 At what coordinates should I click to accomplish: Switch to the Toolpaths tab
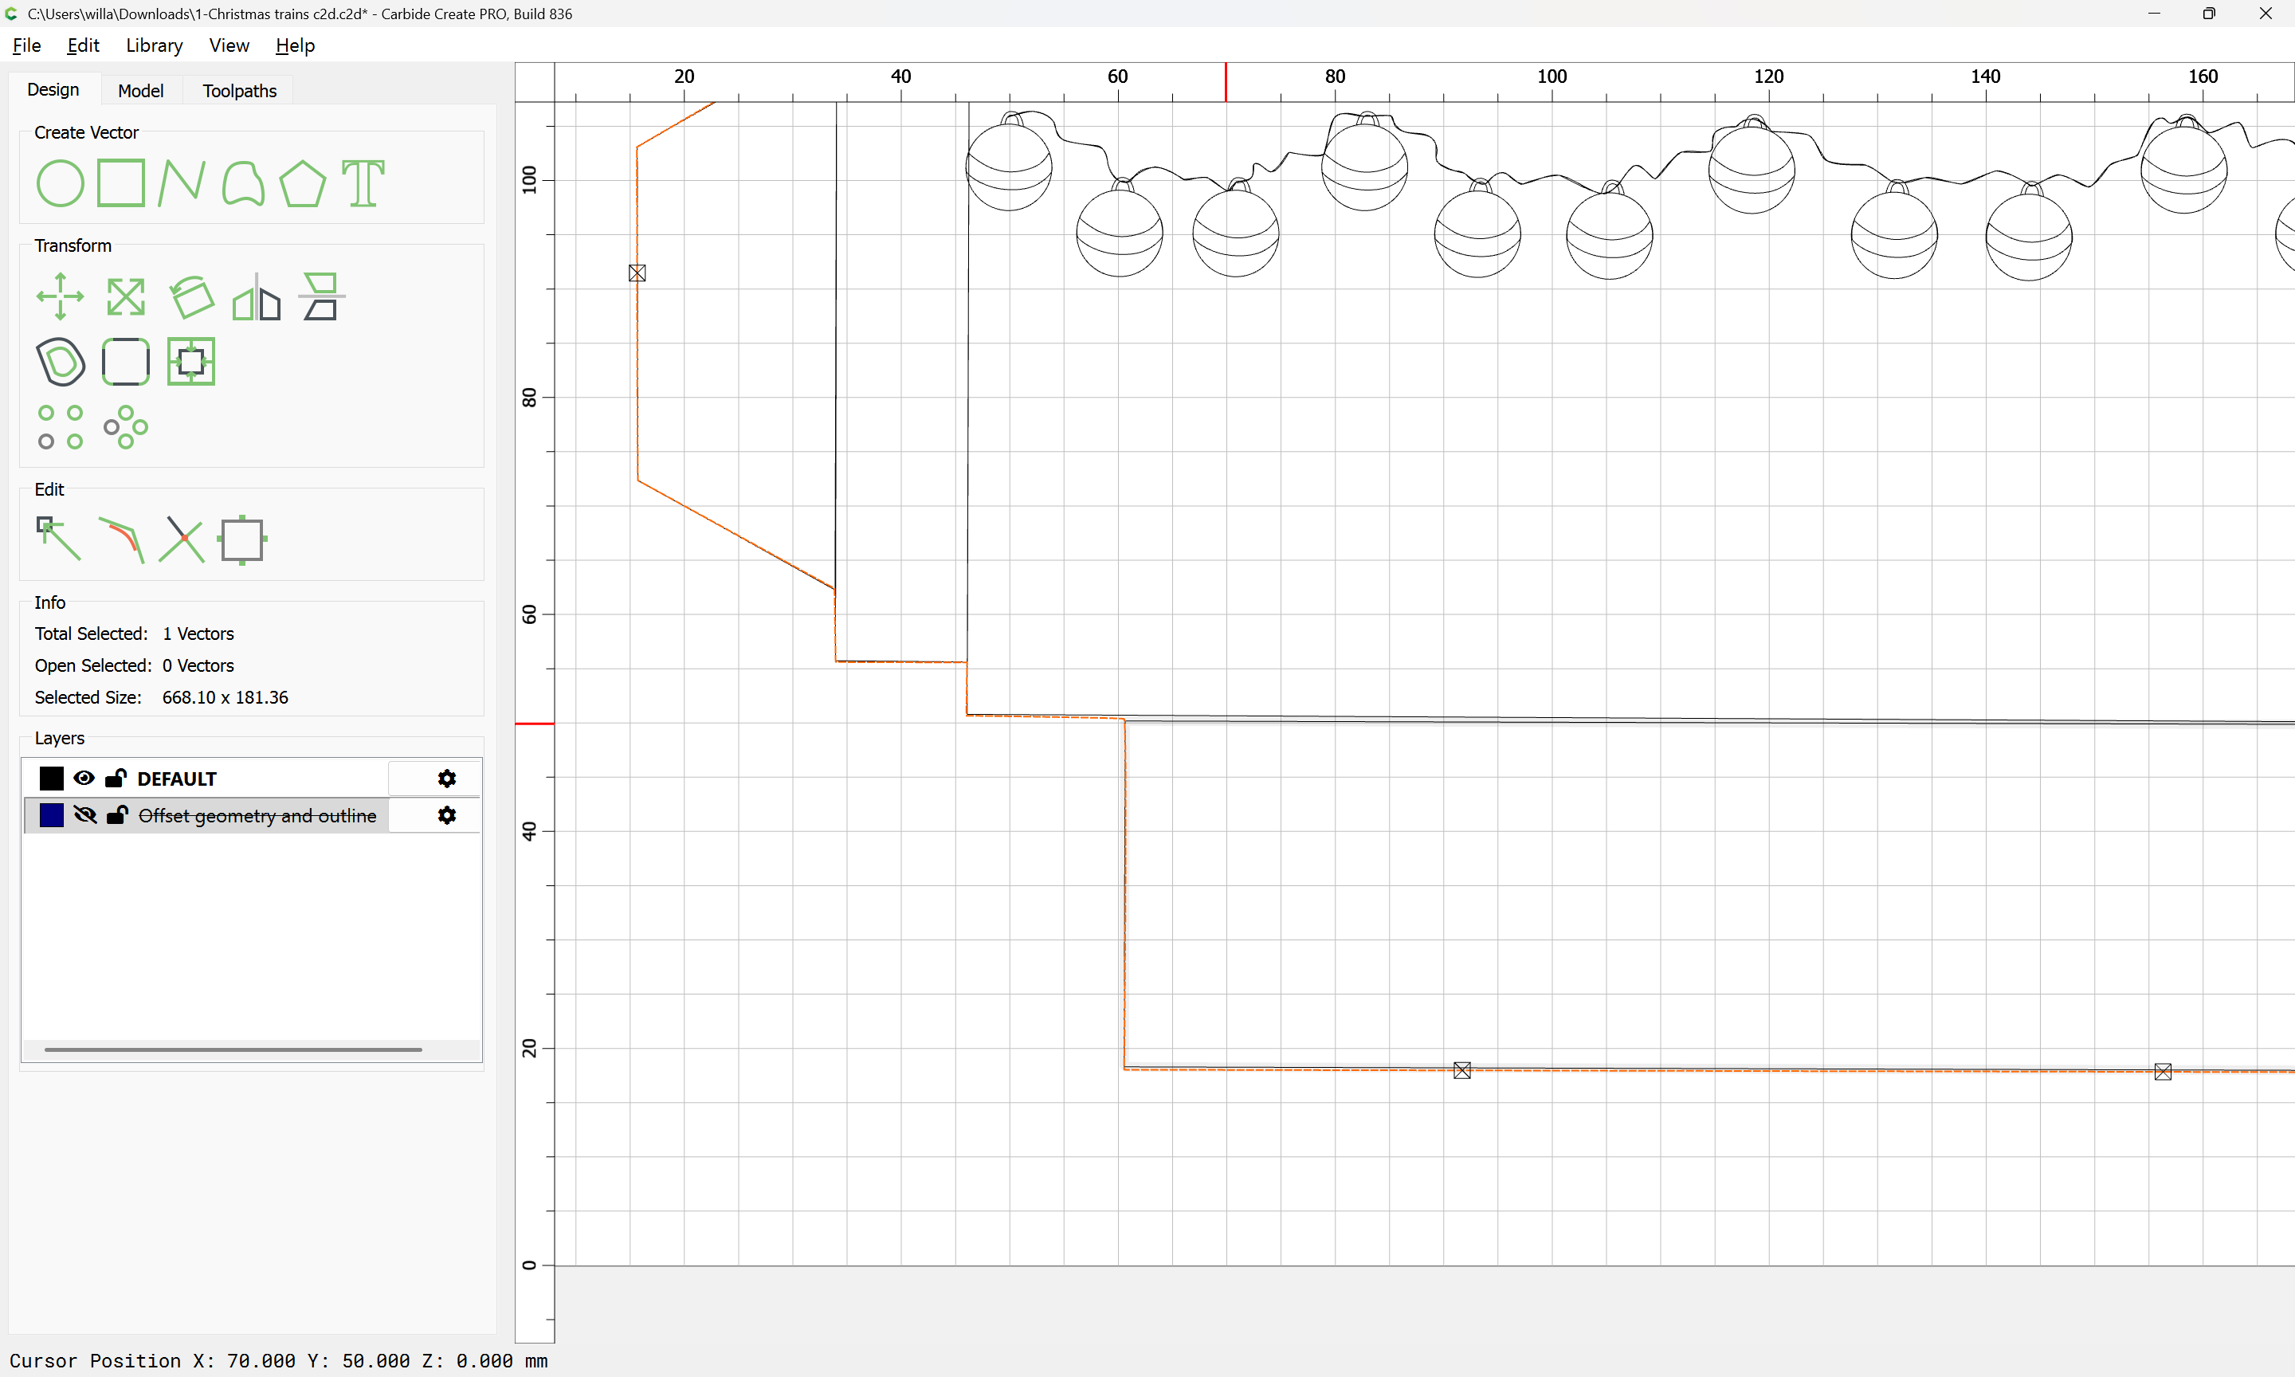click(239, 91)
